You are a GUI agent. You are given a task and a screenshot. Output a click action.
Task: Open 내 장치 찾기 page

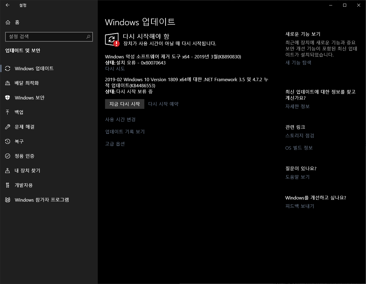pos(49,171)
